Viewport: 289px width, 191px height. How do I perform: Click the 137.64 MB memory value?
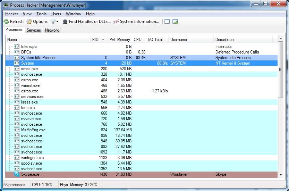123,130
